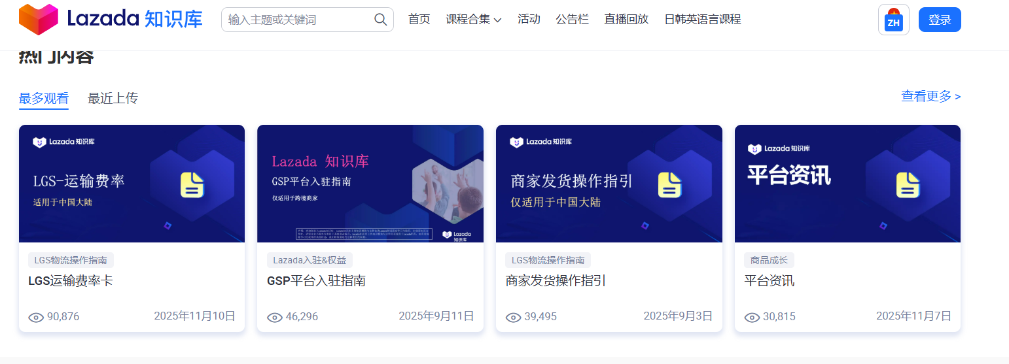Switch to the 最近上传 tab

[113, 99]
